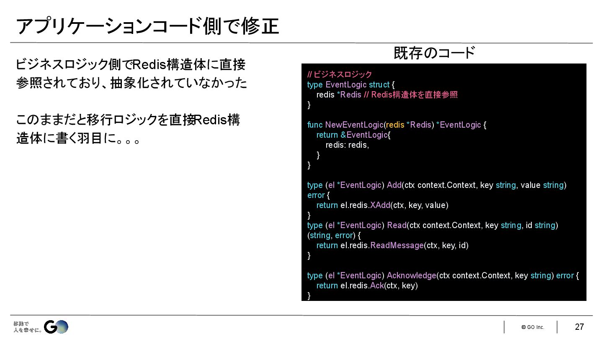Click the slide title アプリケーションコード側で修正
The width and height of the screenshot is (603, 339).
pos(147,26)
